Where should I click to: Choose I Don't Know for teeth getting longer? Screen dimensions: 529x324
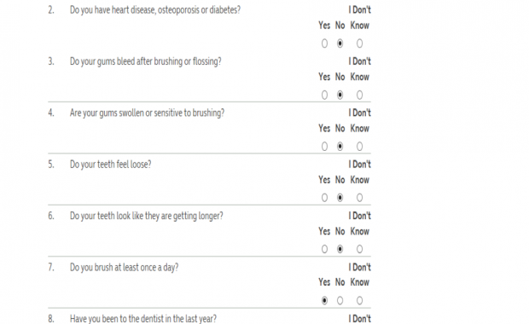pos(360,249)
